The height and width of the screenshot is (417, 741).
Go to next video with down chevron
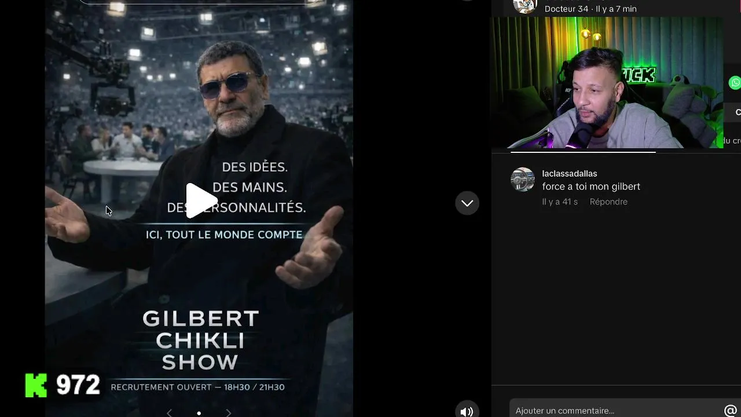467,203
